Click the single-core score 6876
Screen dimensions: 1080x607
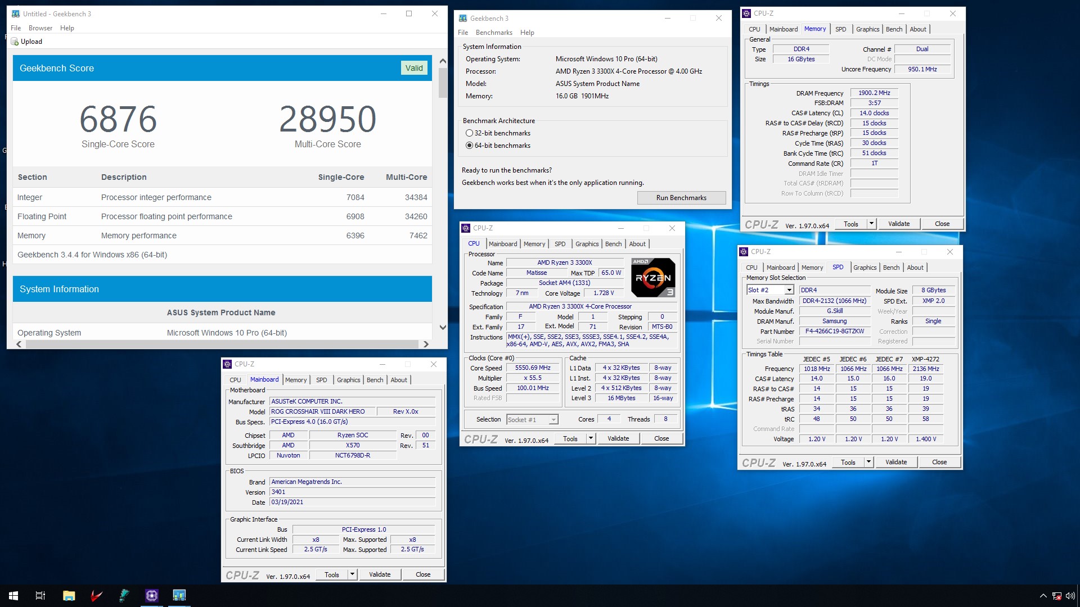pos(118,119)
